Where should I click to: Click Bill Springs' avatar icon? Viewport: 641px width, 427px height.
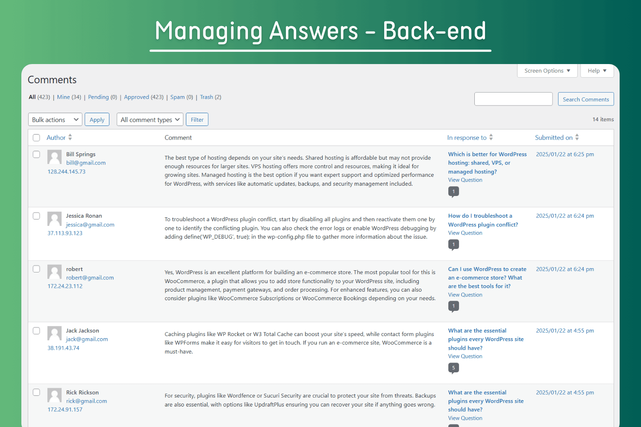pos(54,157)
